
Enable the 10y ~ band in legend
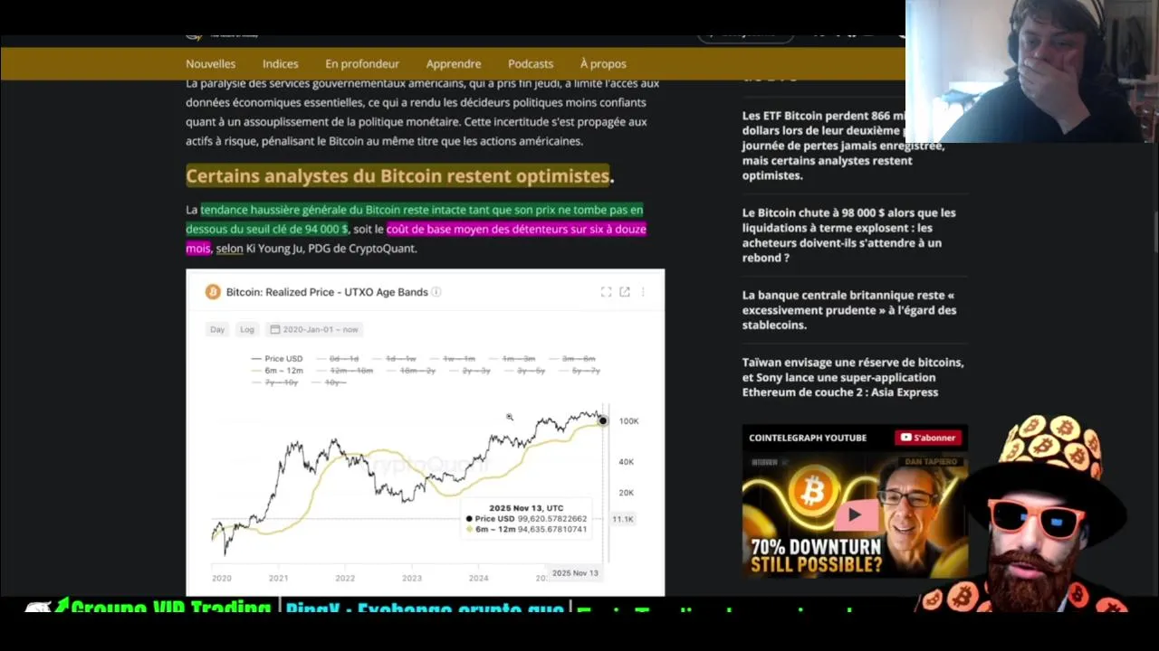click(x=329, y=382)
